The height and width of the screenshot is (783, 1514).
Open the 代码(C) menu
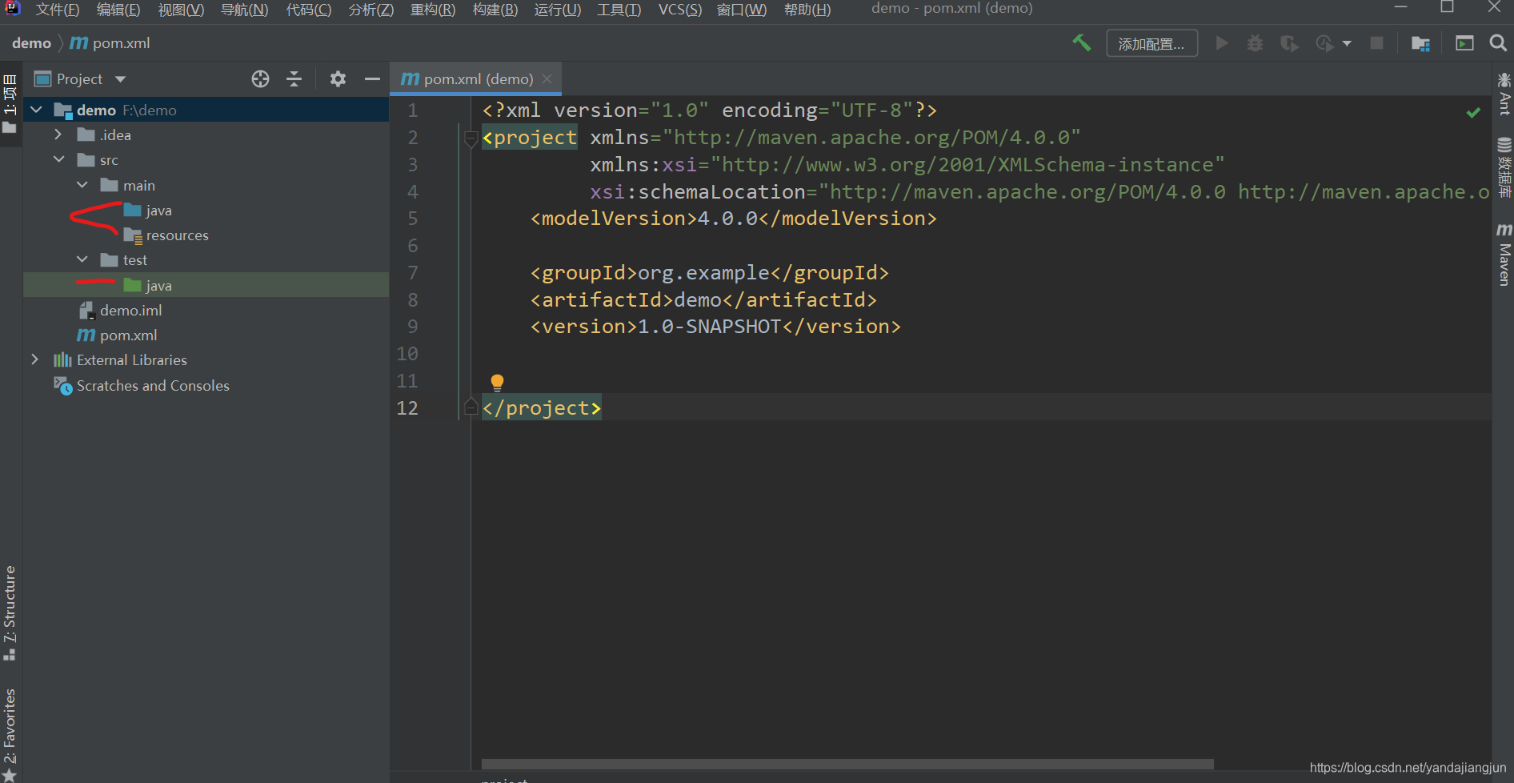tap(308, 10)
